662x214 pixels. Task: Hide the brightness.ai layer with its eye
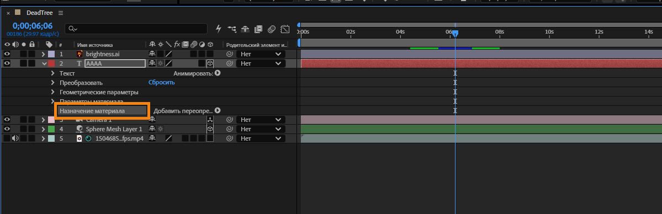coord(7,54)
